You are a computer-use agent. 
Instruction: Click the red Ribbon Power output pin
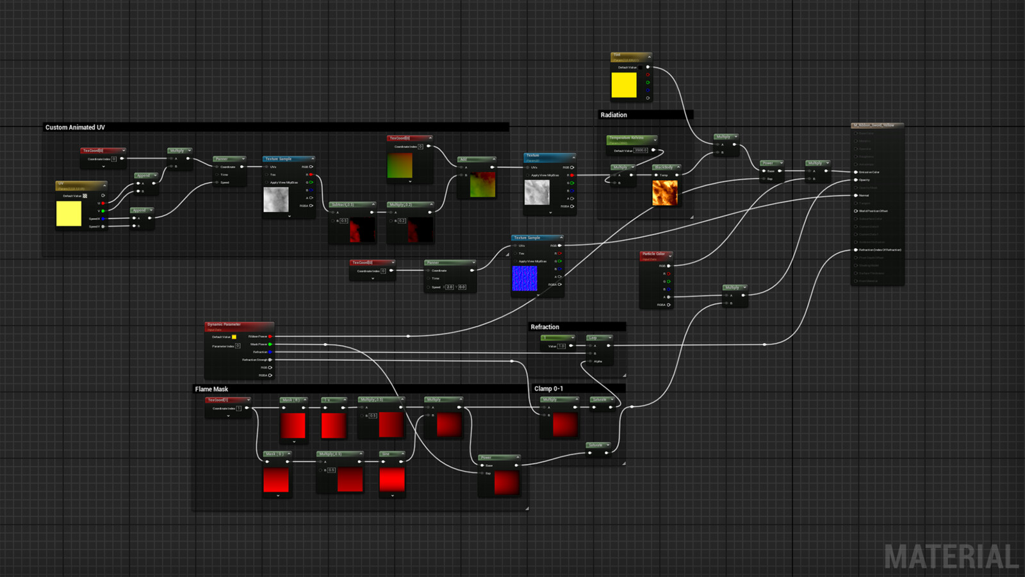270,337
